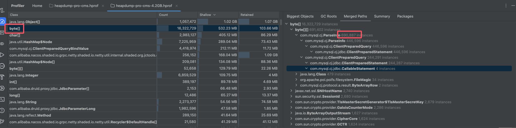Switch to the heapdump-pro-cms.hprof tab
This screenshot has height=128, width=516.
tap(76, 6)
